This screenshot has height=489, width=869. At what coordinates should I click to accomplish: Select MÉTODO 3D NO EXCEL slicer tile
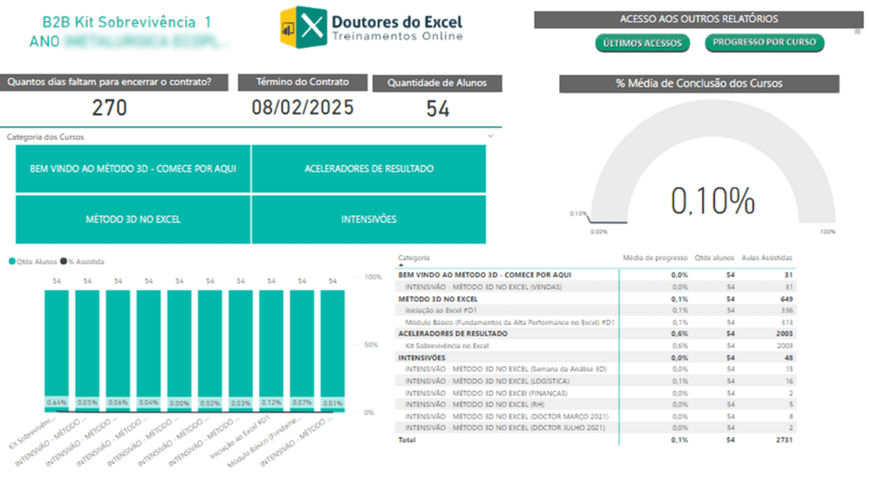[x=132, y=219]
